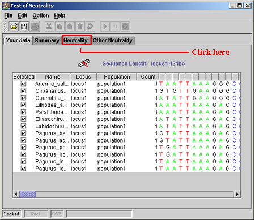255x220 pixels.
Task: Select the Labidochiru... name cell
Action: coord(52,126)
